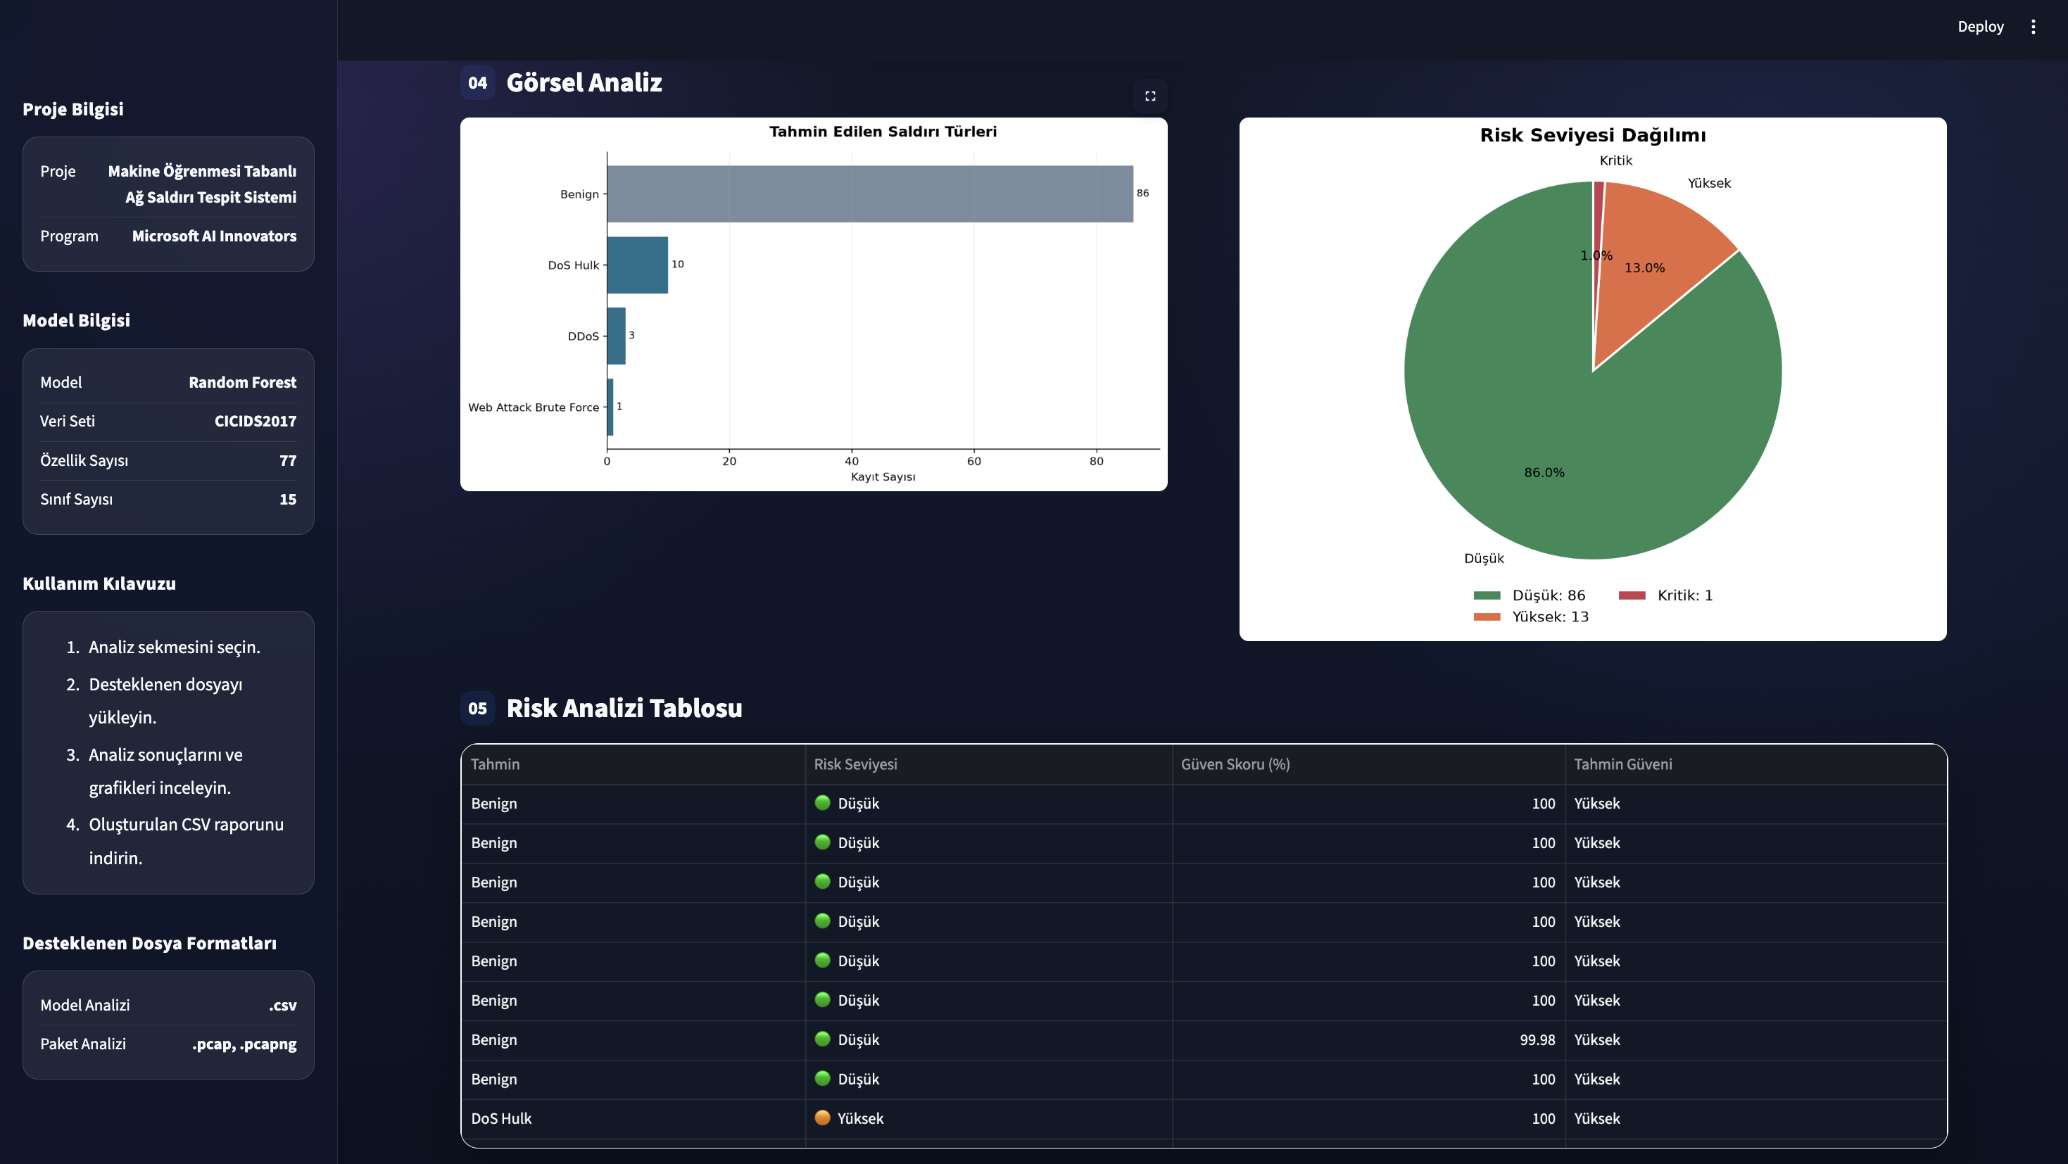The image size is (2068, 1164).
Task: Click the orange Yüksek legend swatch
Action: point(1487,617)
